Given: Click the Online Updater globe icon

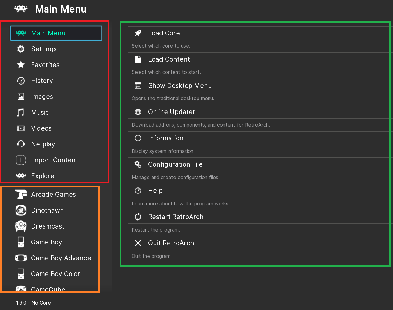Looking at the screenshot, I should (138, 112).
